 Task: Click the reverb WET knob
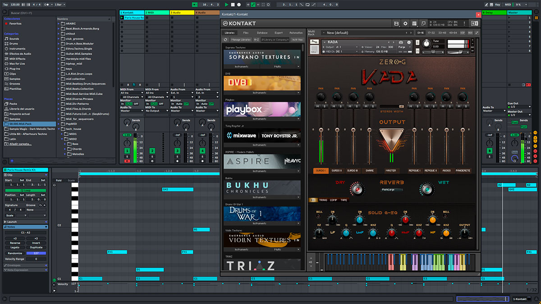426,189
